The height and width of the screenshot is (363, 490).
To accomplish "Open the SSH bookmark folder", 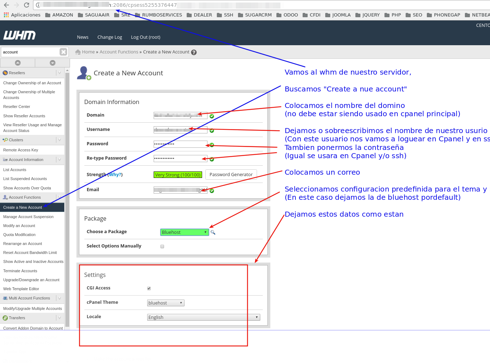I will tap(225, 15).
